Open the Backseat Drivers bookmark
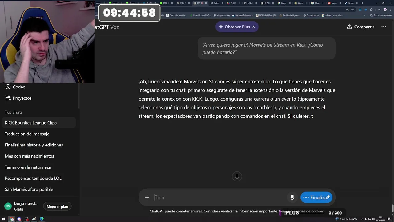The width and height of the screenshot is (394, 222). [x=242, y=15]
